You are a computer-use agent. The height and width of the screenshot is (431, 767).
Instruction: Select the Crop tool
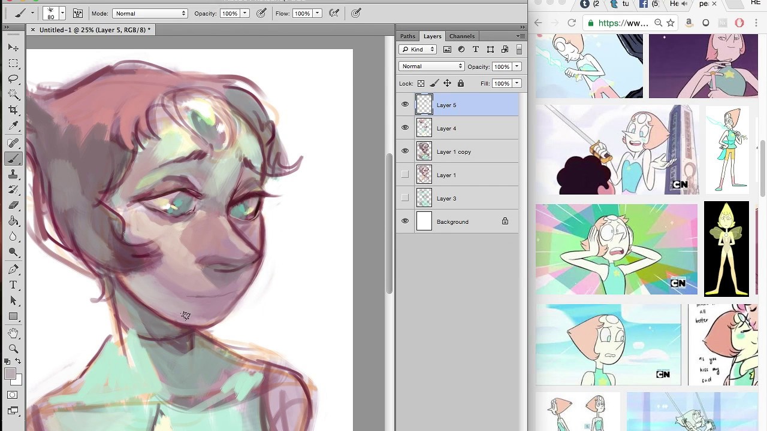click(x=13, y=111)
